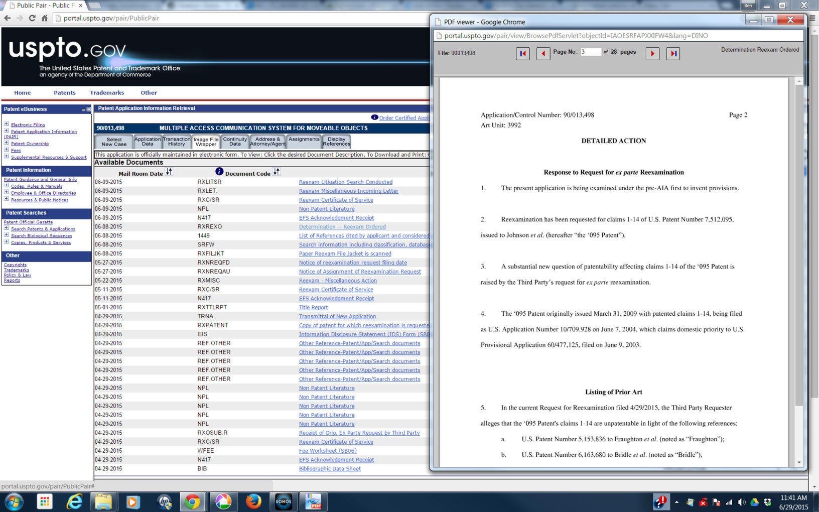Open Transmittal of New Application link
This screenshot has height=512, width=819.
(337, 317)
